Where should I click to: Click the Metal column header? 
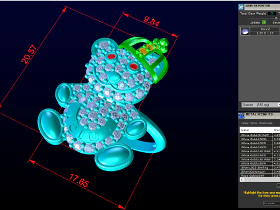256,130
